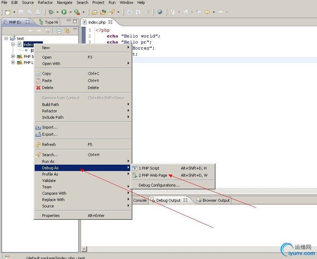
Task: Click the Show Whitespace Characters icon
Action: point(138,12)
